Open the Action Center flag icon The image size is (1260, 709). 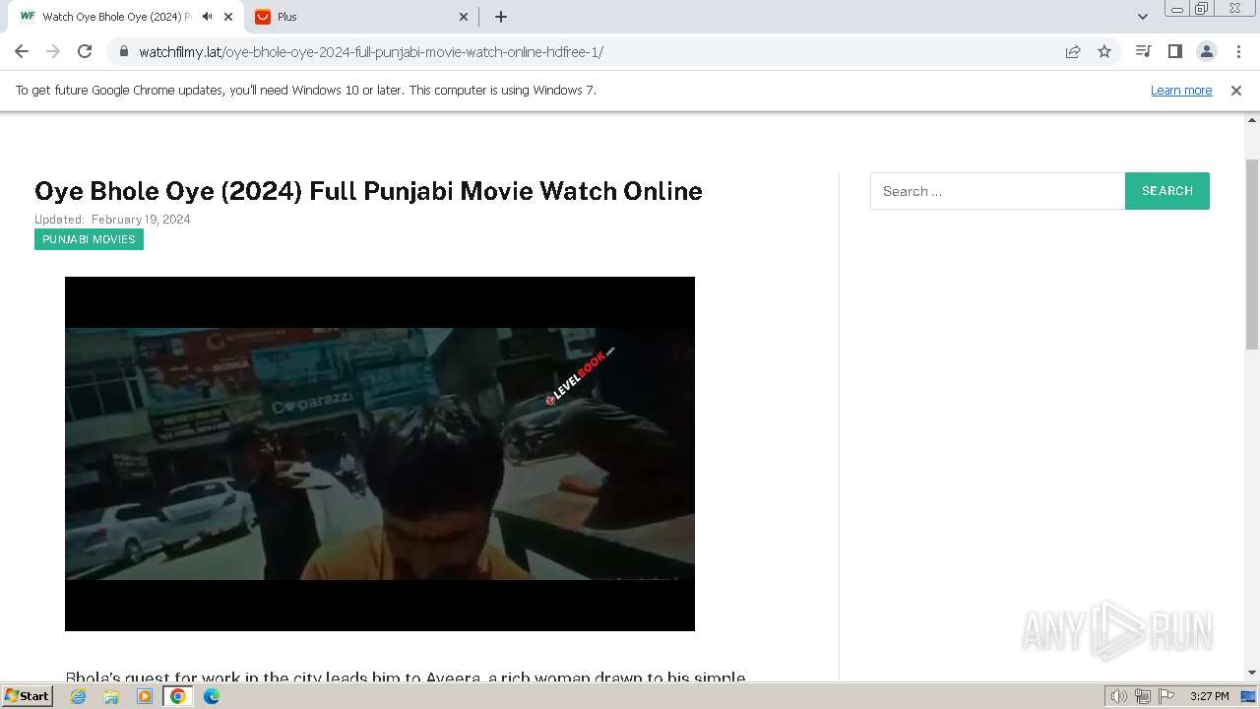pos(1166,696)
